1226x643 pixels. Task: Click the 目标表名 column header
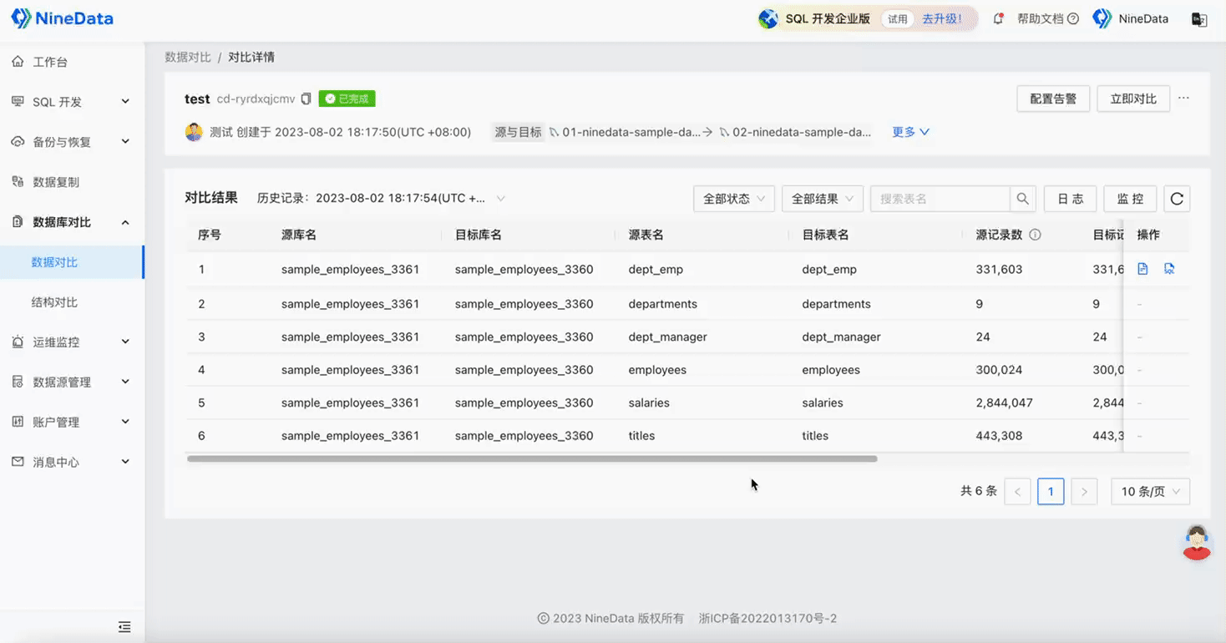(x=825, y=235)
